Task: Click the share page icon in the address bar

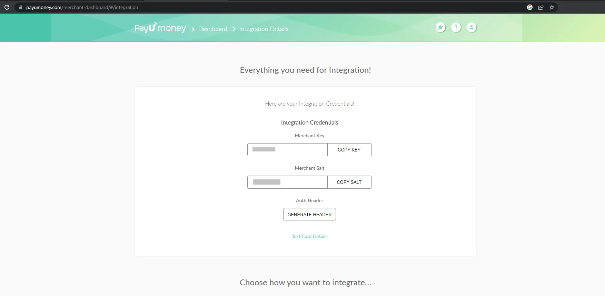Action: coord(541,7)
